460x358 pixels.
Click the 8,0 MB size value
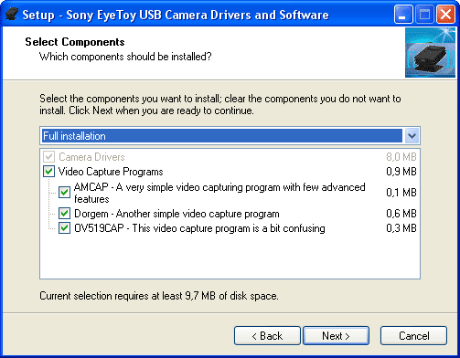tap(401, 157)
